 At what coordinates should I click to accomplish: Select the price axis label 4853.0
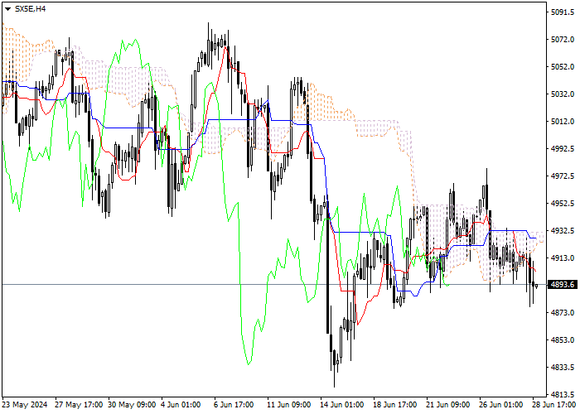pyautogui.click(x=563, y=340)
